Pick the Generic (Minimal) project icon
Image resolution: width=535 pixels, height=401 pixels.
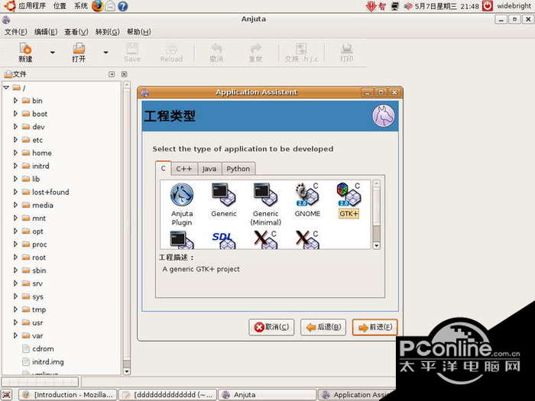(265, 195)
